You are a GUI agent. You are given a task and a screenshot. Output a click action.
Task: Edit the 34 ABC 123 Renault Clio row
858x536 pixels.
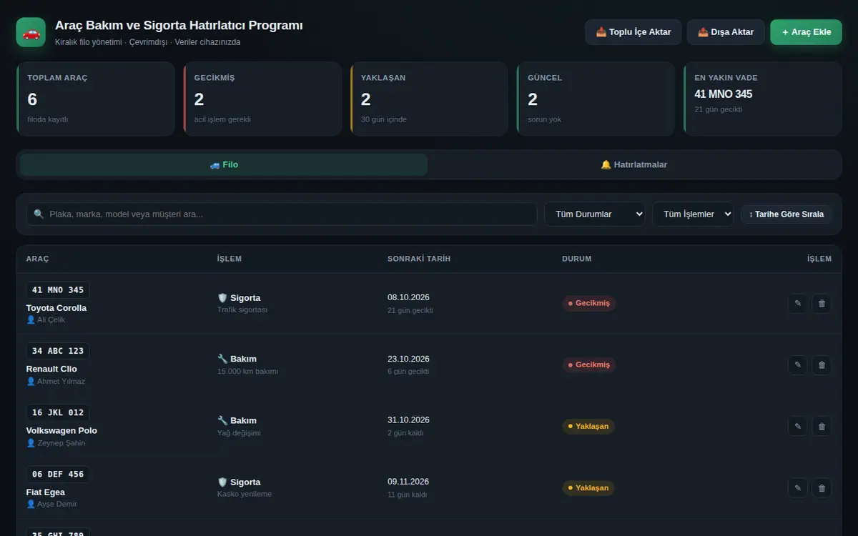pyautogui.click(x=798, y=364)
